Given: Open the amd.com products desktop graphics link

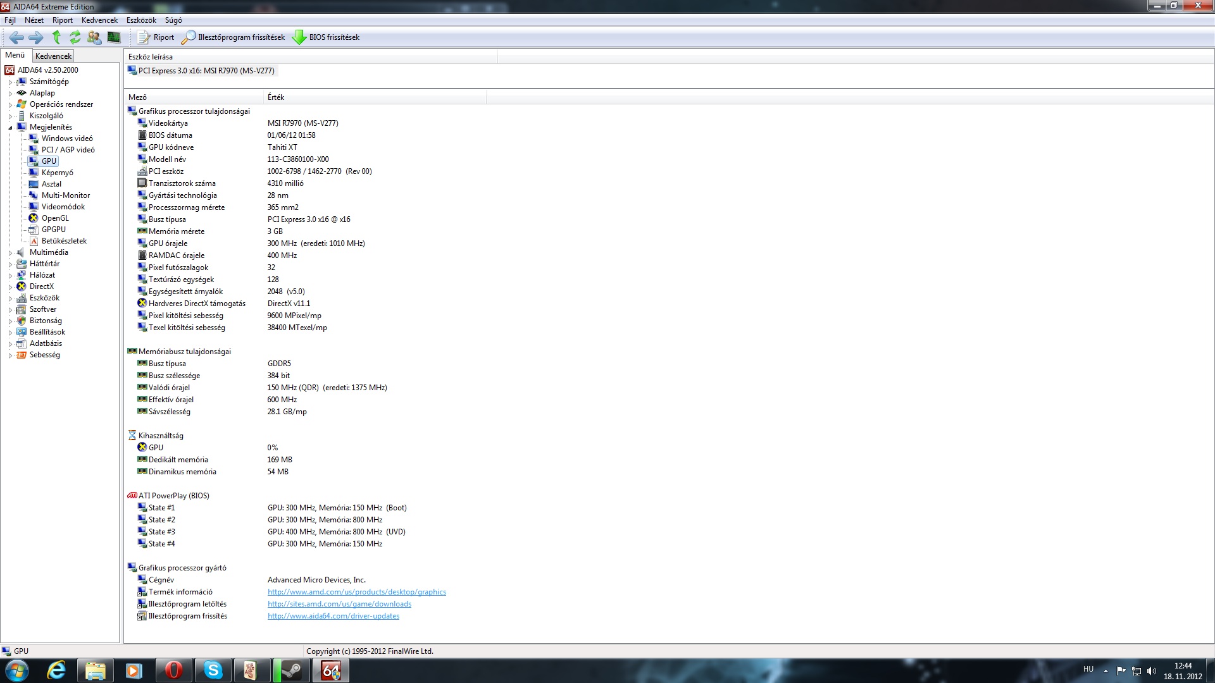Looking at the screenshot, I should pyautogui.click(x=357, y=592).
